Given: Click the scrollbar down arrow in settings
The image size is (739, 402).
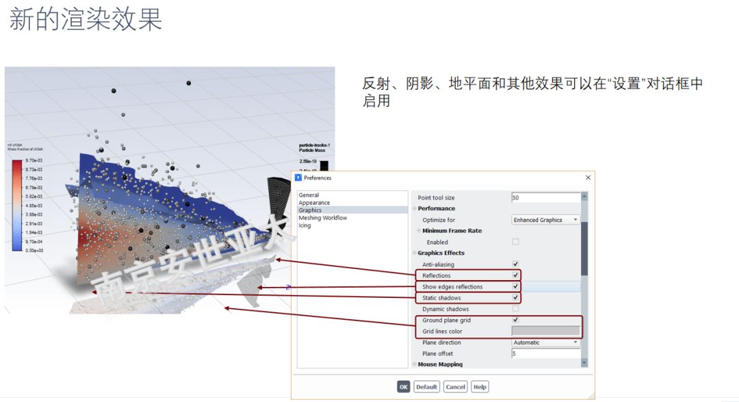Looking at the screenshot, I should pyautogui.click(x=584, y=363).
